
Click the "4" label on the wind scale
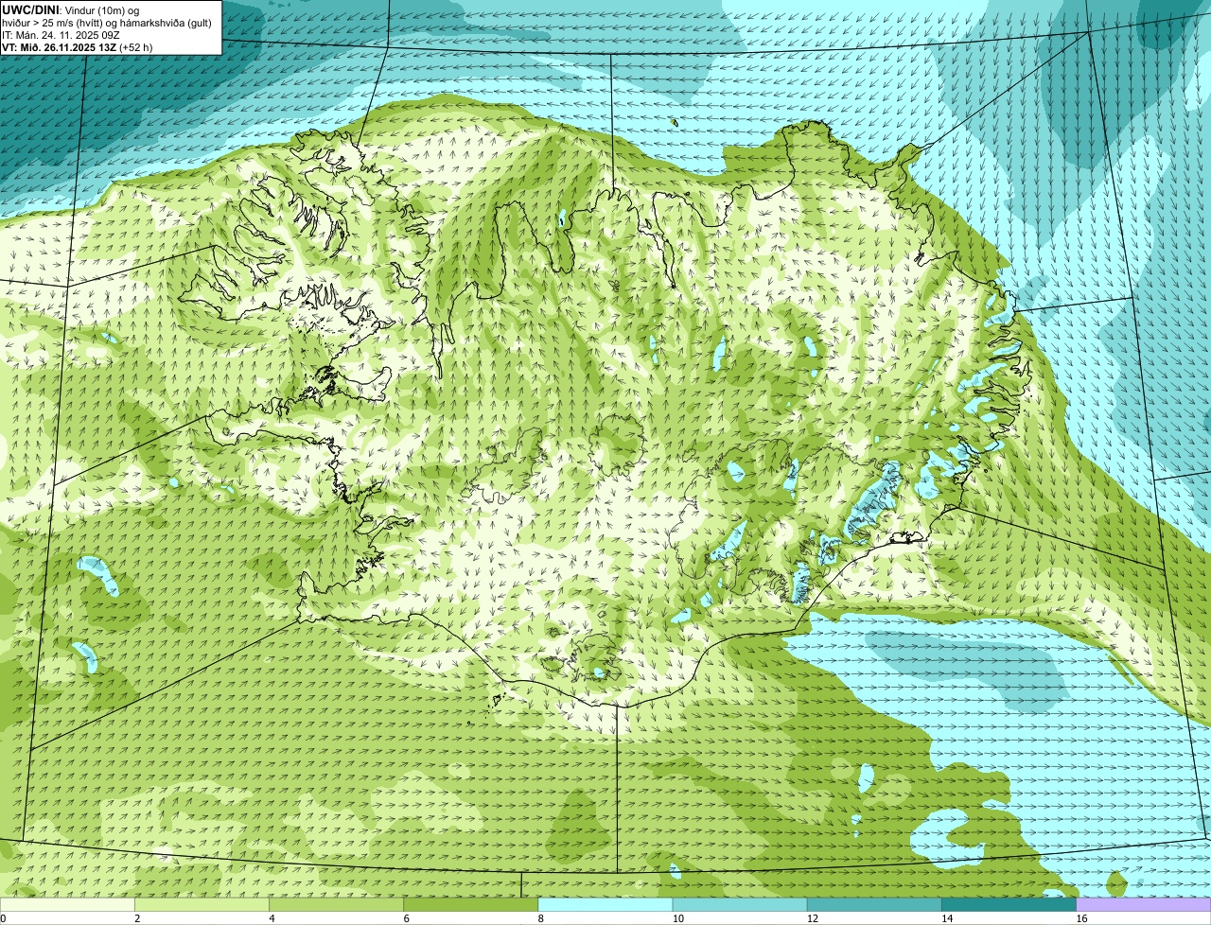click(x=272, y=918)
